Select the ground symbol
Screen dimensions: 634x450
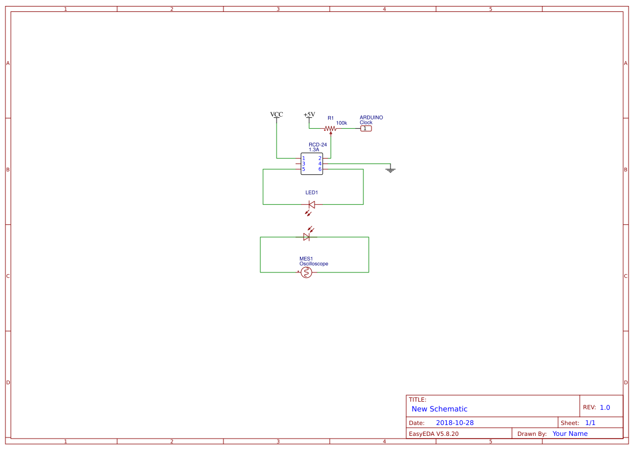click(x=390, y=170)
